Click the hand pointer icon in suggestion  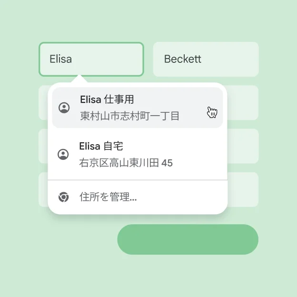pos(212,112)
